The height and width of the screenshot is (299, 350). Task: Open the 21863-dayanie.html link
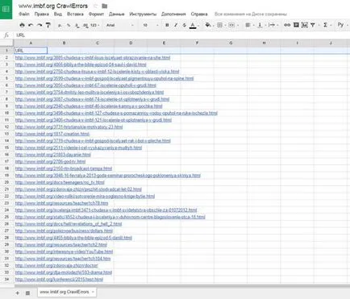[x=53, y=155]
